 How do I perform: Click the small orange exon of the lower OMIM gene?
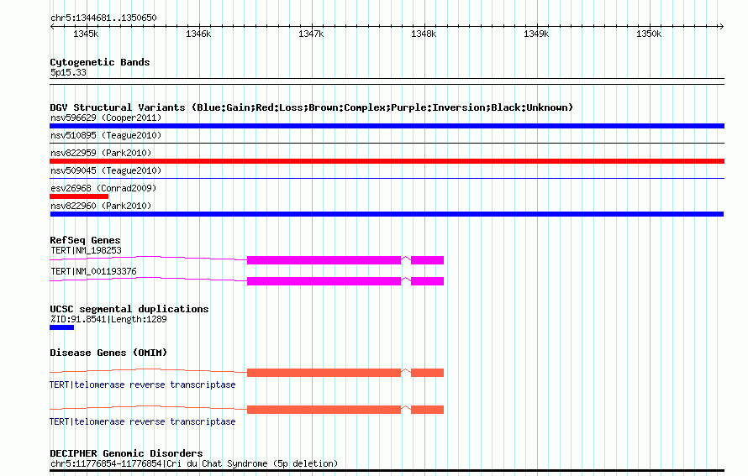[x=428, y=410]
